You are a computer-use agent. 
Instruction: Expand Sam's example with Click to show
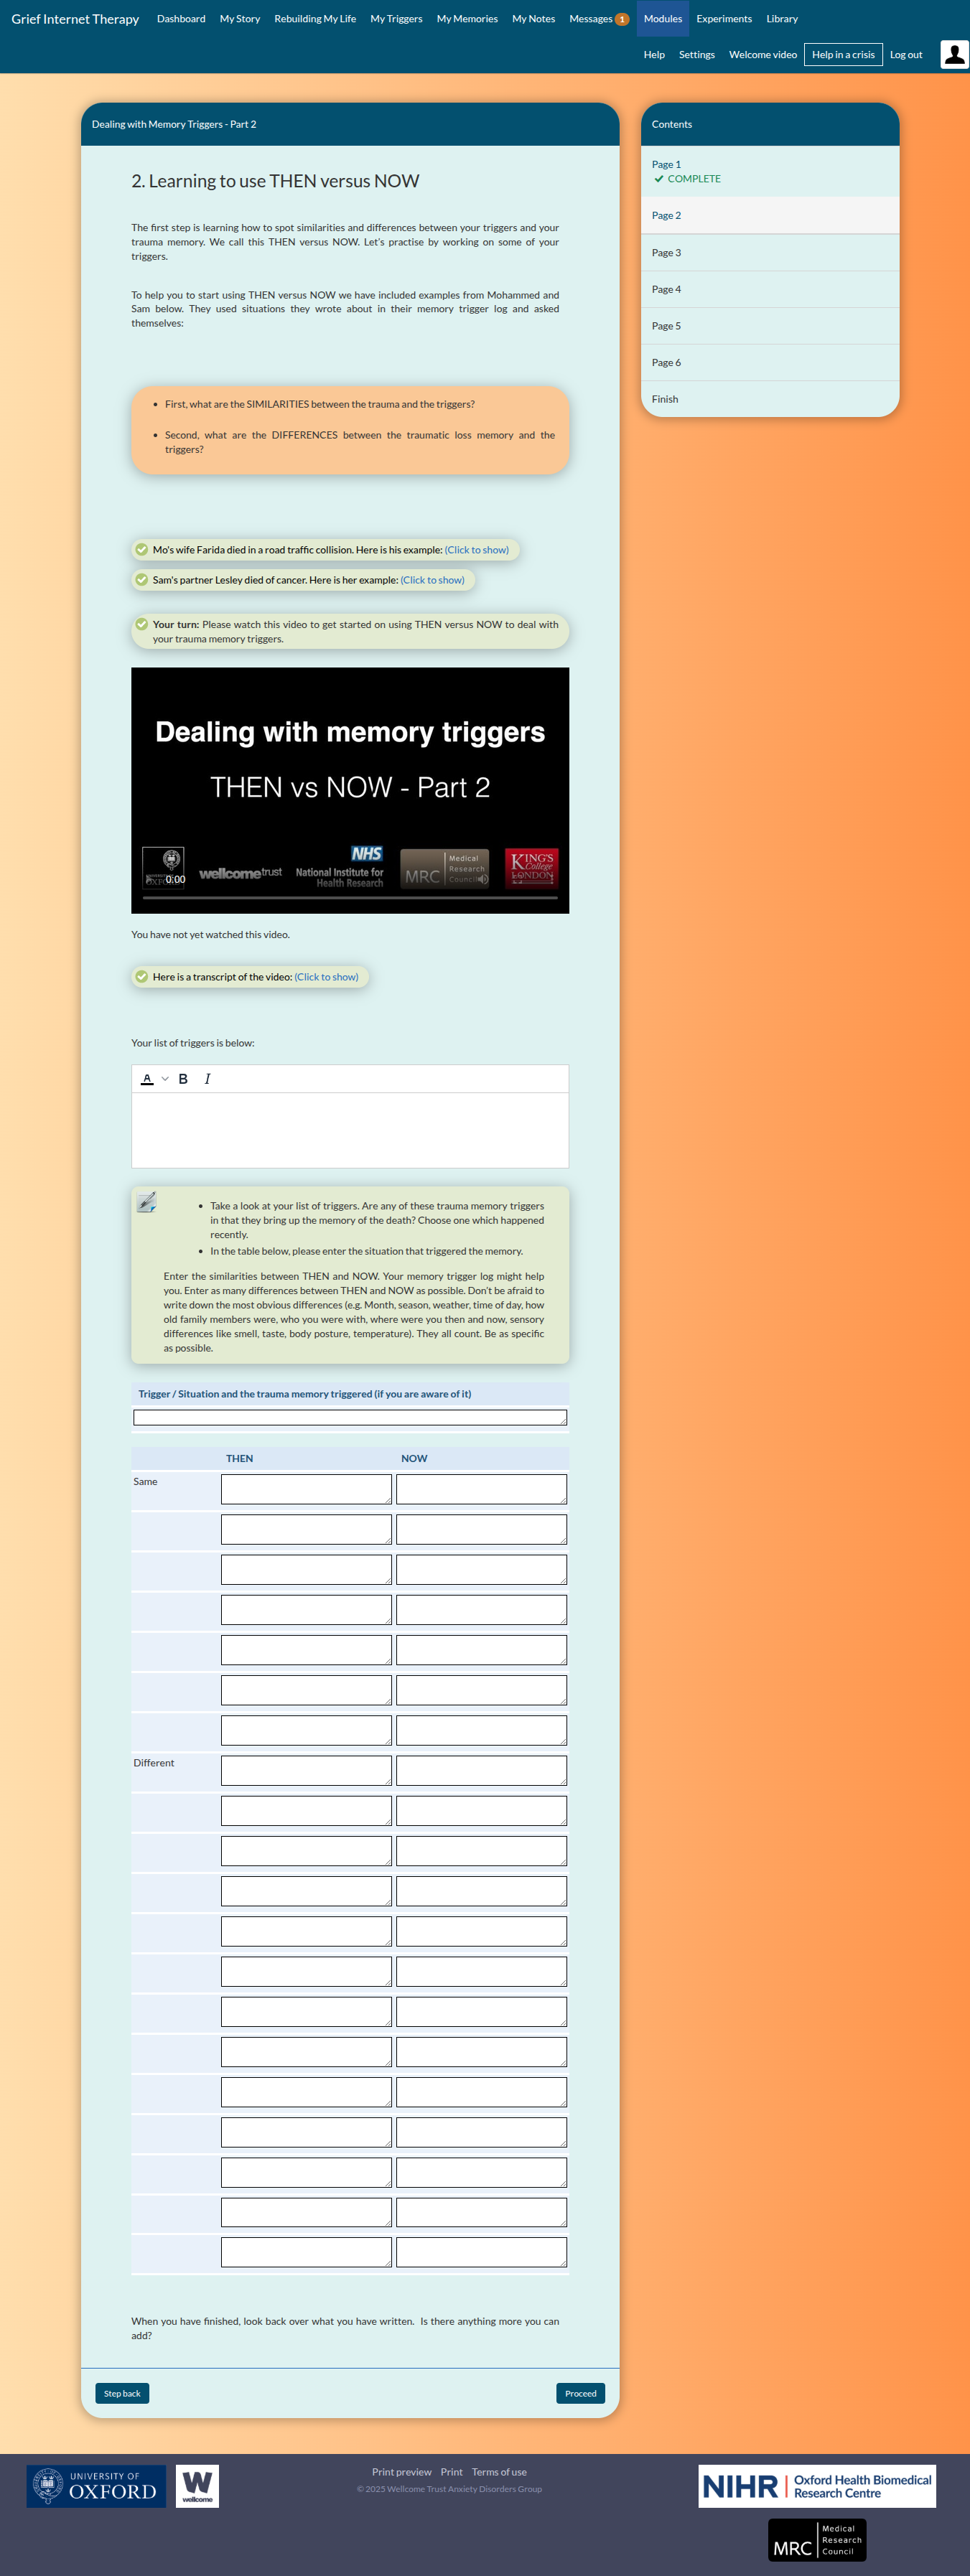[x=432, y=580]
